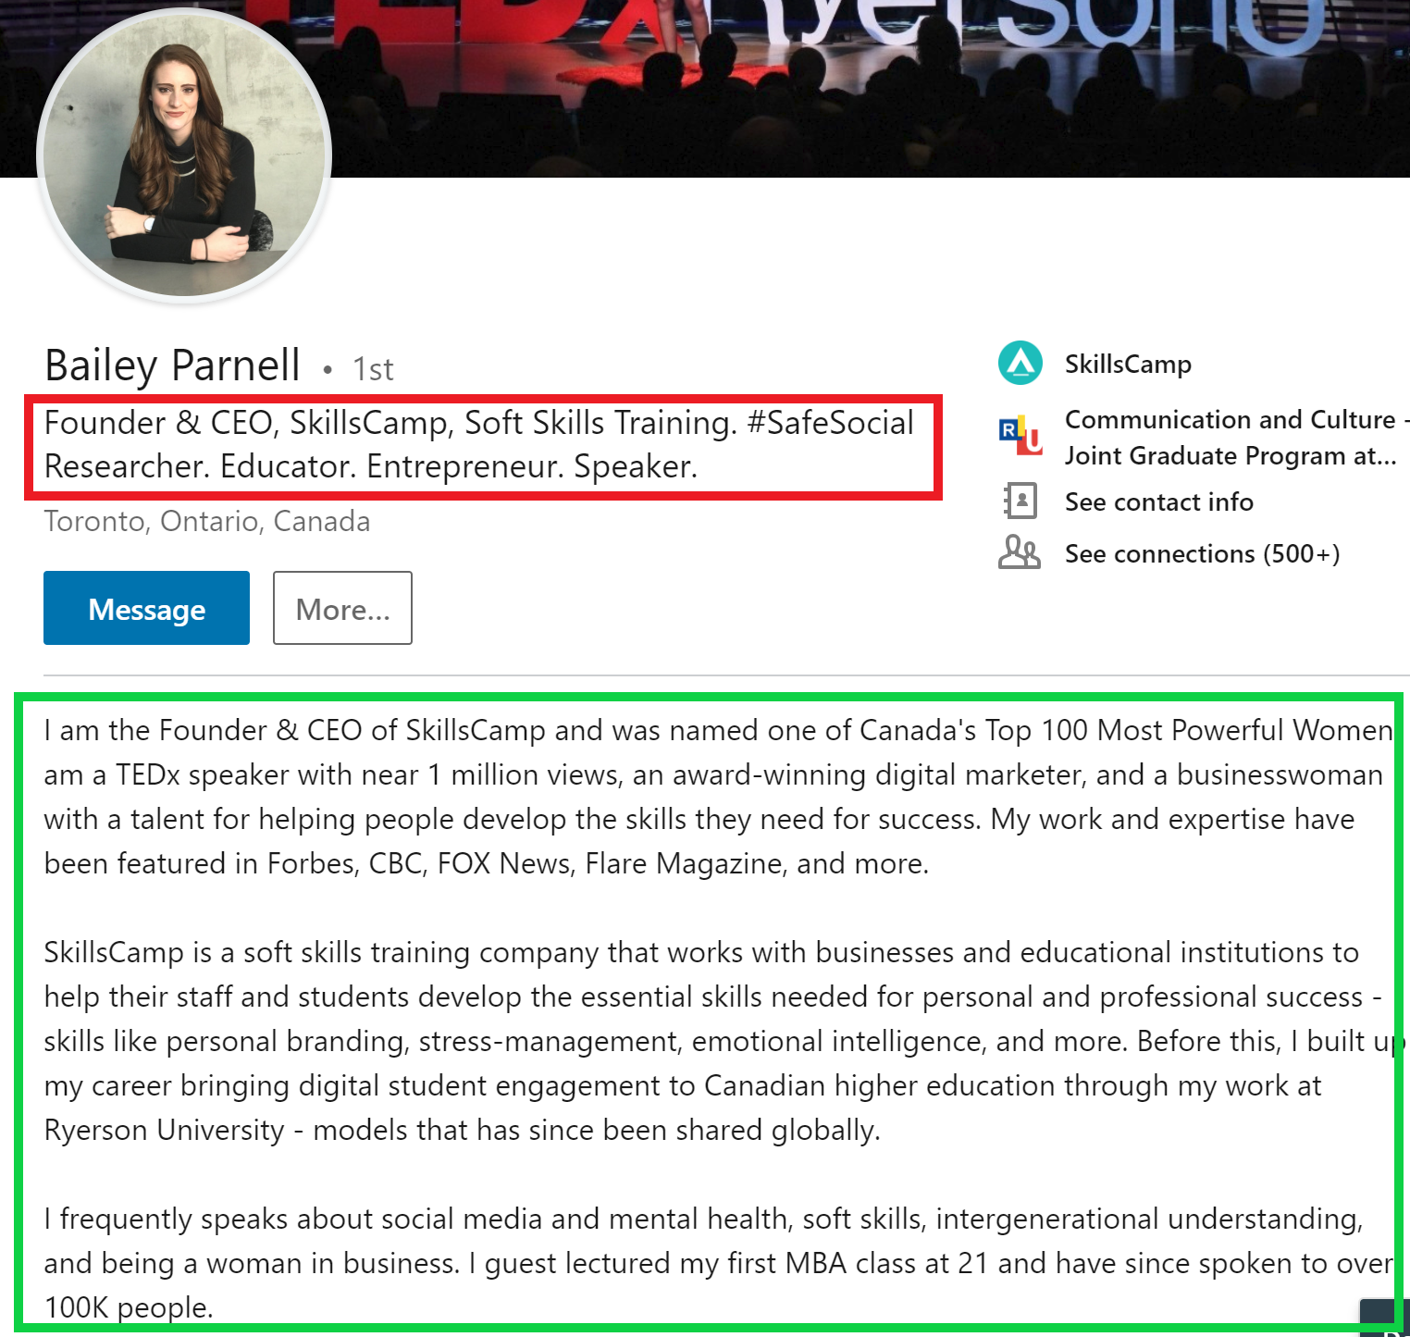Click summary paragraph starting 'I am the Founder'
This screenshot has height=1337, width=1410.
pos(718,797)
